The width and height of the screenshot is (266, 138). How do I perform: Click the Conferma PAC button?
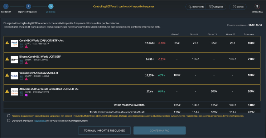click(x=159, y=130)
